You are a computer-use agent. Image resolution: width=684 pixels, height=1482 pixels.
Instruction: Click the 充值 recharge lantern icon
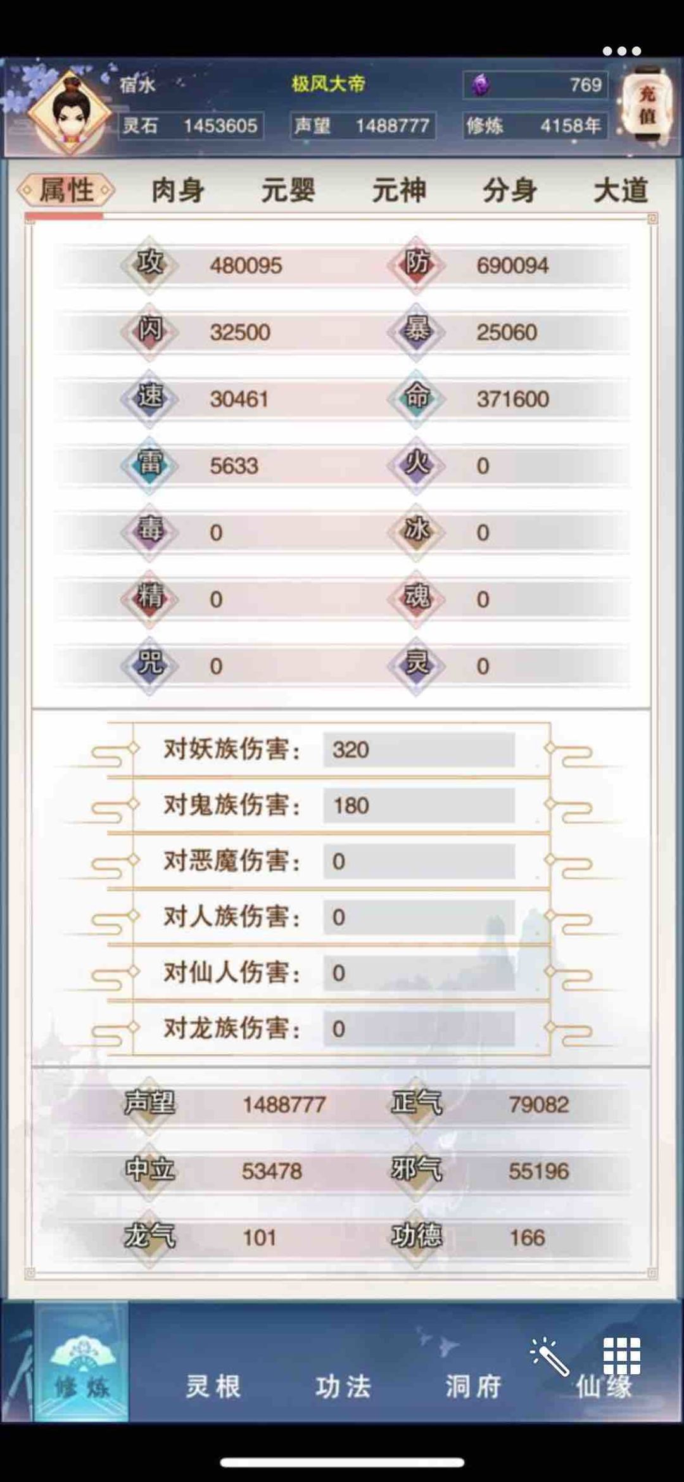pos(647,105)
